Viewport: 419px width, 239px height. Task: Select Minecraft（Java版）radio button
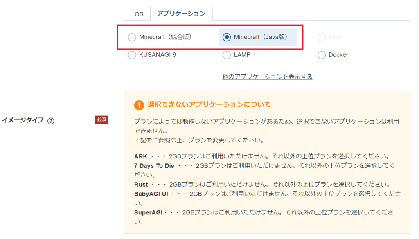point(227,37)
